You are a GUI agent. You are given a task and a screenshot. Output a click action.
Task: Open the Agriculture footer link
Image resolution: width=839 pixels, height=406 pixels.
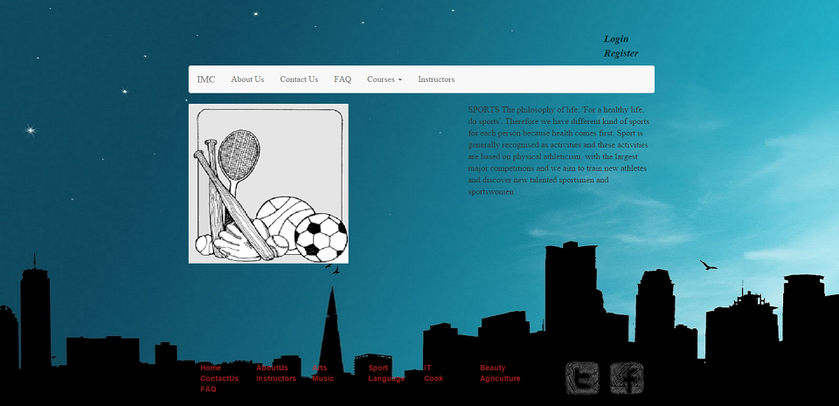coord(500,378)
